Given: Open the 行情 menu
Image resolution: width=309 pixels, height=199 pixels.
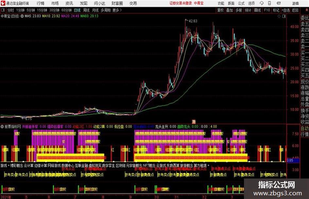Looking at the screenshot, I should (41, 3).
